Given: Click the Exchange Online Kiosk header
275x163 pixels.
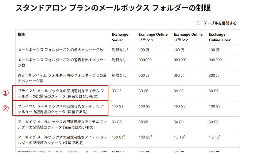Looking at the screenshot, I should pos(220,37).
